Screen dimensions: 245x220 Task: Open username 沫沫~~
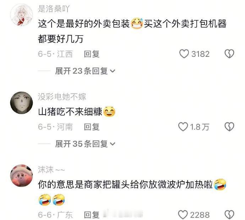51,170
